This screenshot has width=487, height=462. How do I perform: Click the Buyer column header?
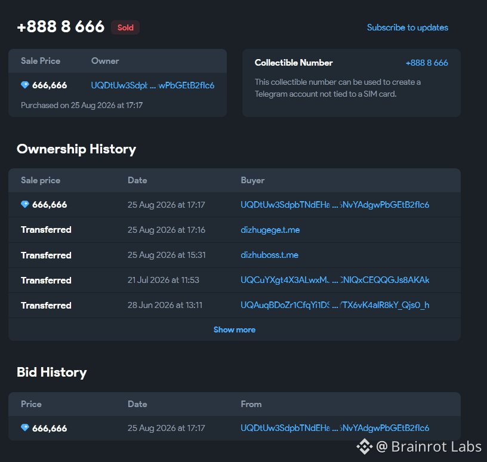(x=252, y=180)
